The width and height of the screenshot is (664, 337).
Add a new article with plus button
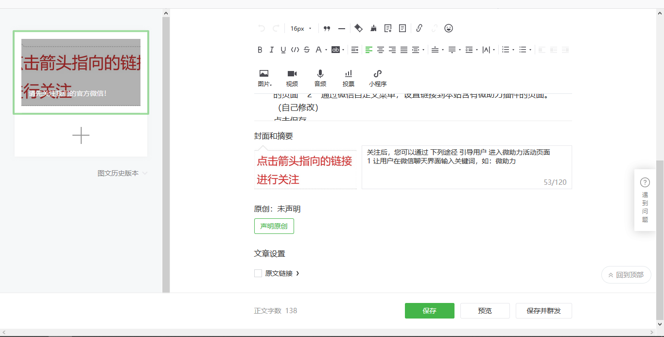[81, 136]
